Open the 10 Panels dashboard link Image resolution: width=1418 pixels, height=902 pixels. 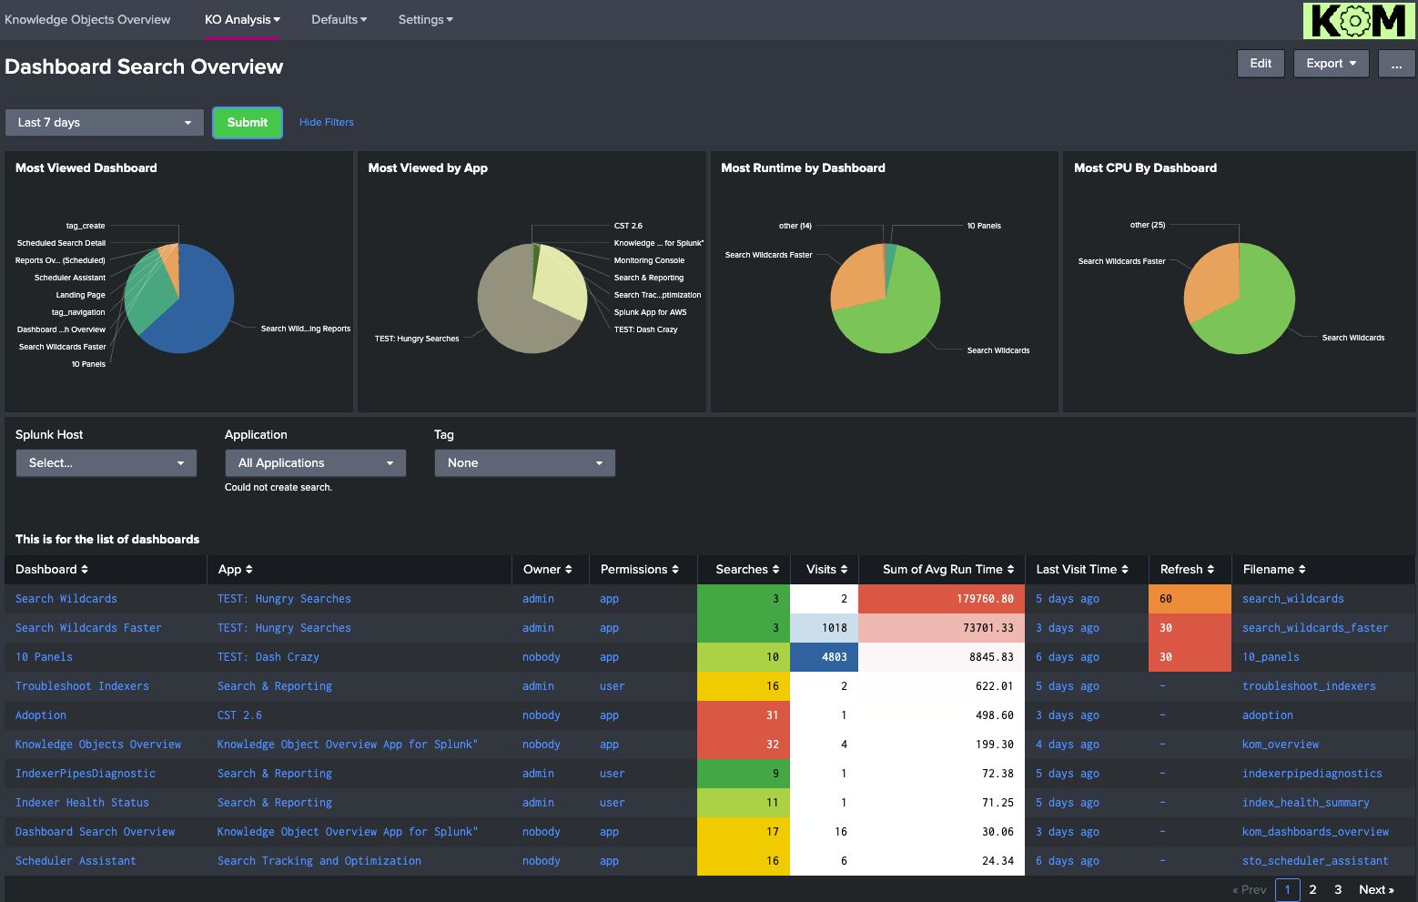pos(44,657)
